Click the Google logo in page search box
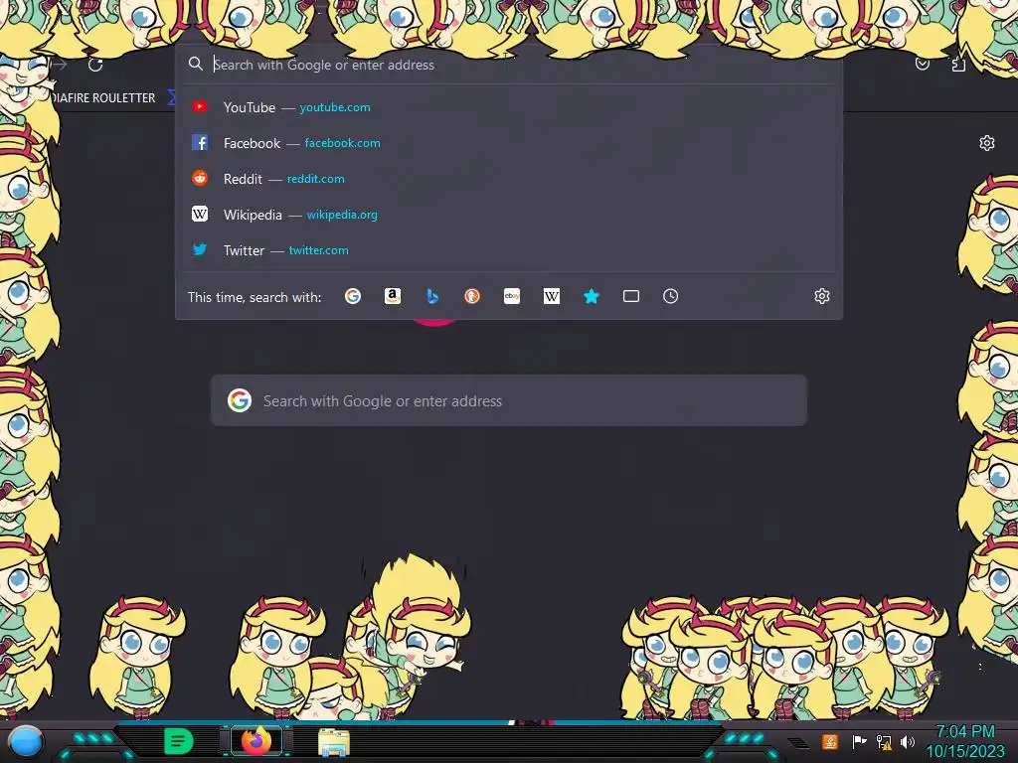 click(x=240, y=400)
